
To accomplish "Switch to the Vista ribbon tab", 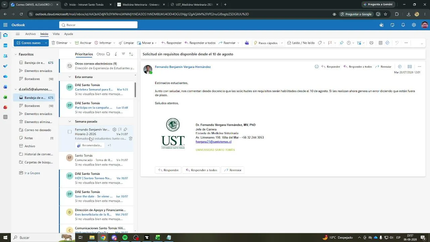I will point(56,34).
